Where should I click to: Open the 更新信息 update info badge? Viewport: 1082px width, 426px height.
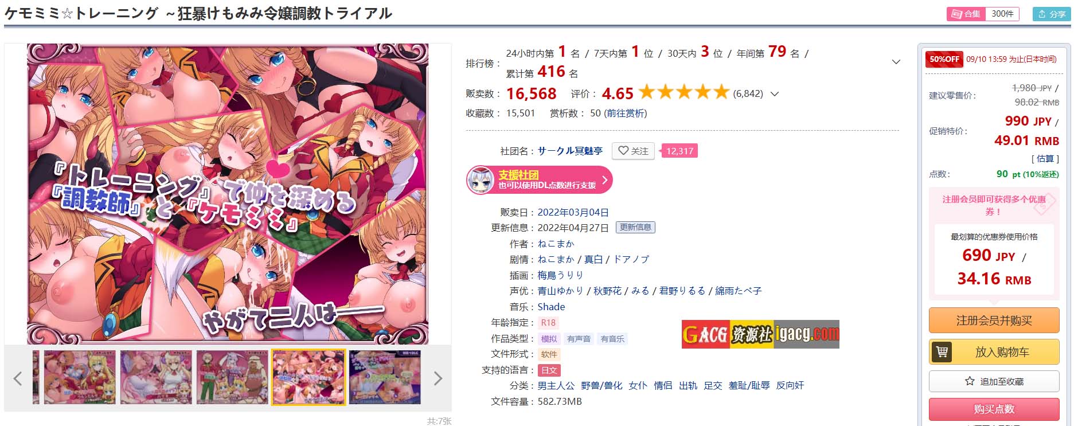(635, 228)
